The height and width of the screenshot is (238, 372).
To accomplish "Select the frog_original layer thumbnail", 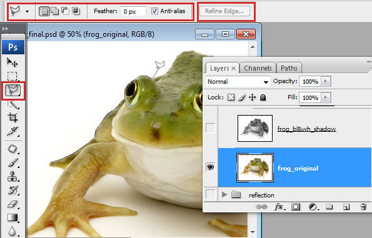I will click(255, 167).
